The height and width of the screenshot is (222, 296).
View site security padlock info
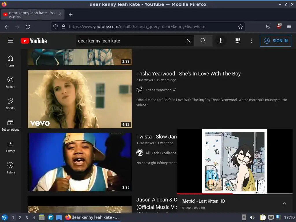click(x=64, y=27)
